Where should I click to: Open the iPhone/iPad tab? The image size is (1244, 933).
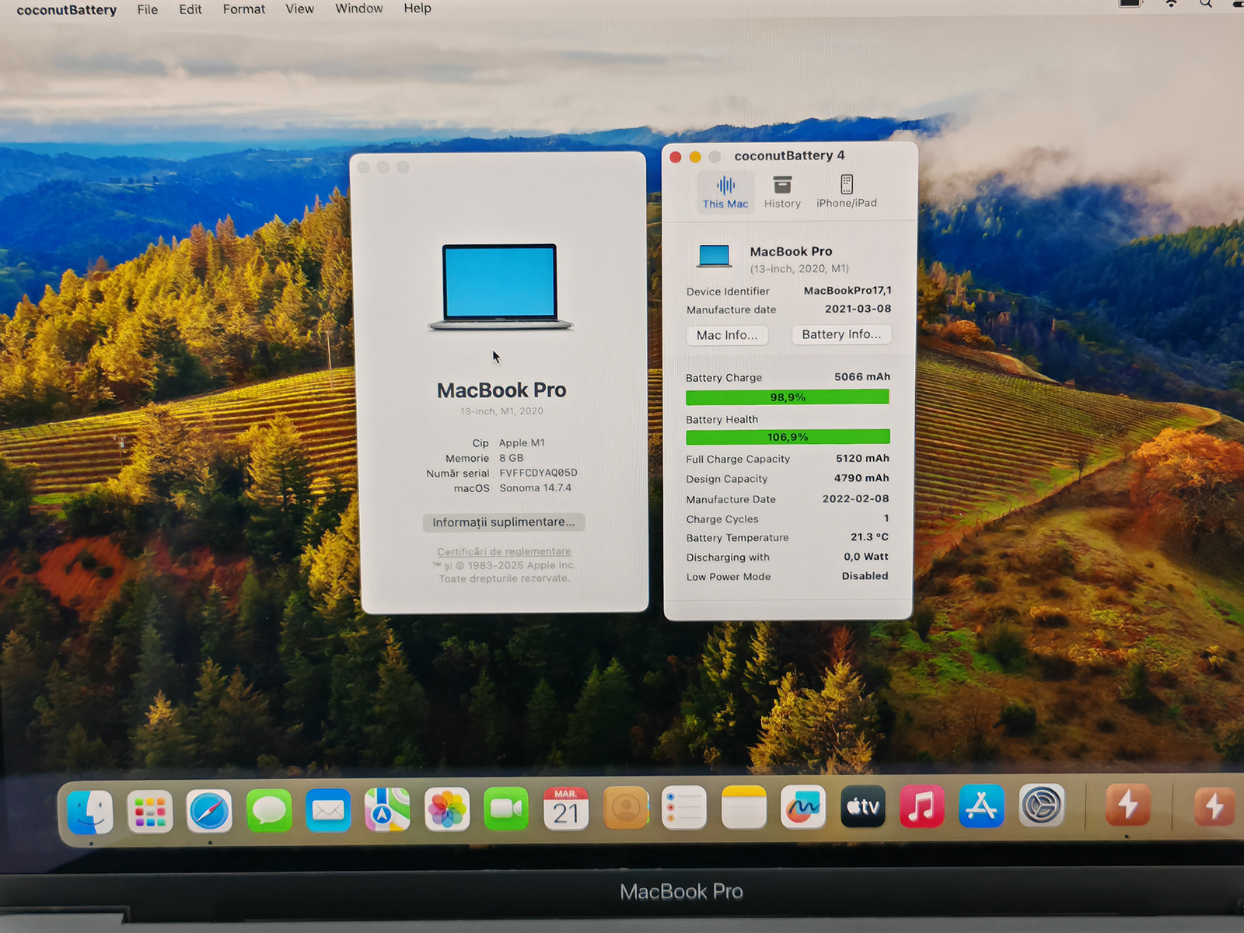pos(847,192)
